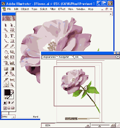
Task: Choose the Pen tool
Action: (6, 36)
